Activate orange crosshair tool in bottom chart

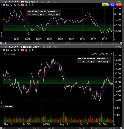(x=22, y=50)
